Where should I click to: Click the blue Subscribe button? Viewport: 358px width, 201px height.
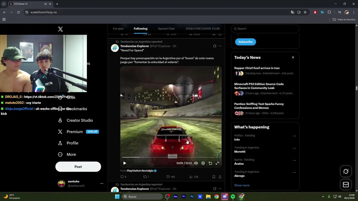pos(245,42)
